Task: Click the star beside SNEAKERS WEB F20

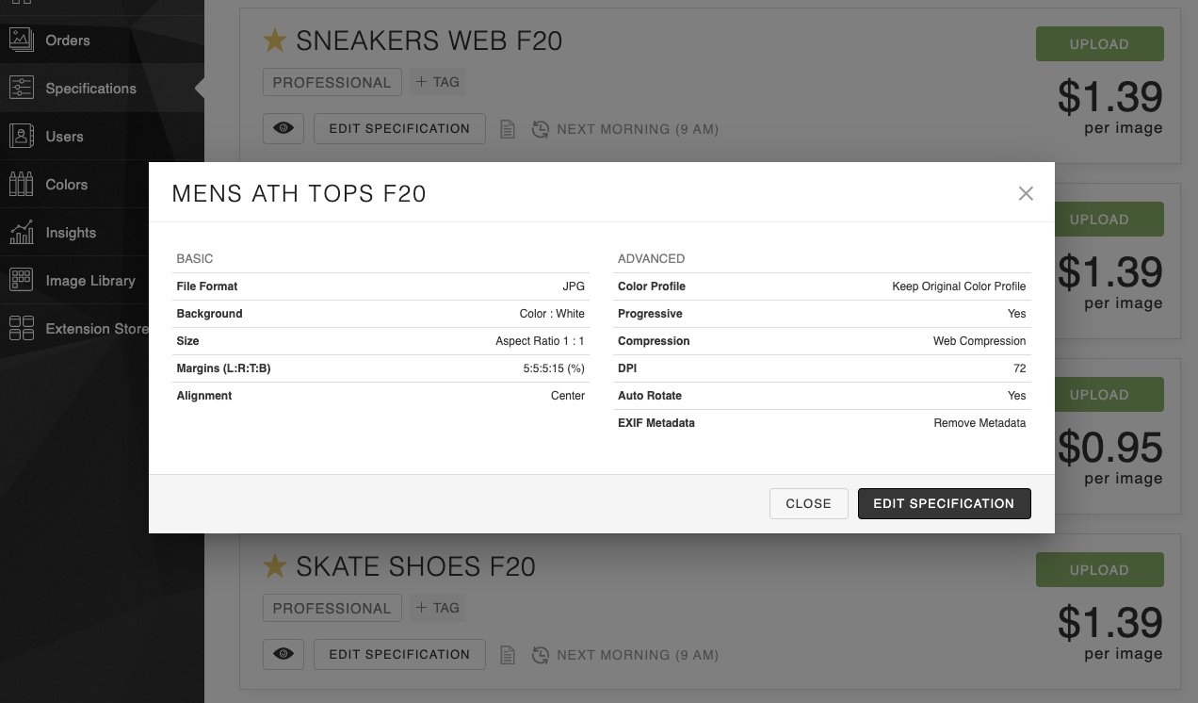Action: (274, 41)
